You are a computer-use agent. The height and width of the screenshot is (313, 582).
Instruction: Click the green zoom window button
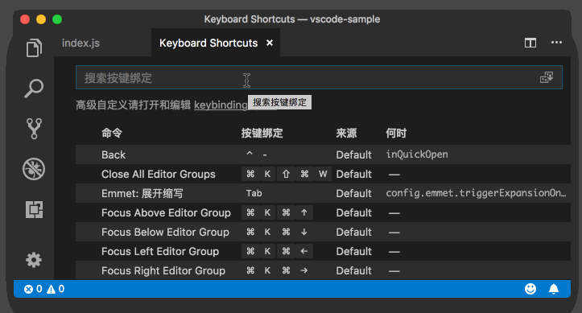pos(57,19)
